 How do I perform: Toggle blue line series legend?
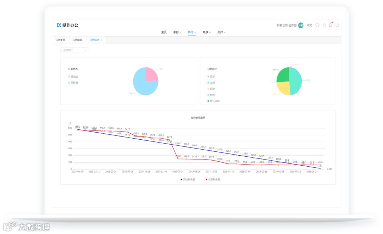coord(188,179)
